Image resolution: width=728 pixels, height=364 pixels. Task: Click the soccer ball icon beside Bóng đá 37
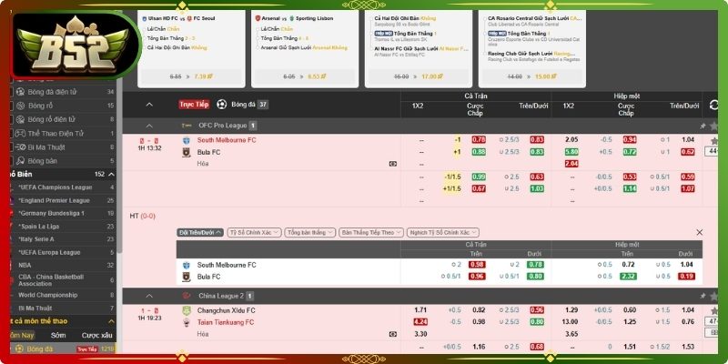click(222, 105)
